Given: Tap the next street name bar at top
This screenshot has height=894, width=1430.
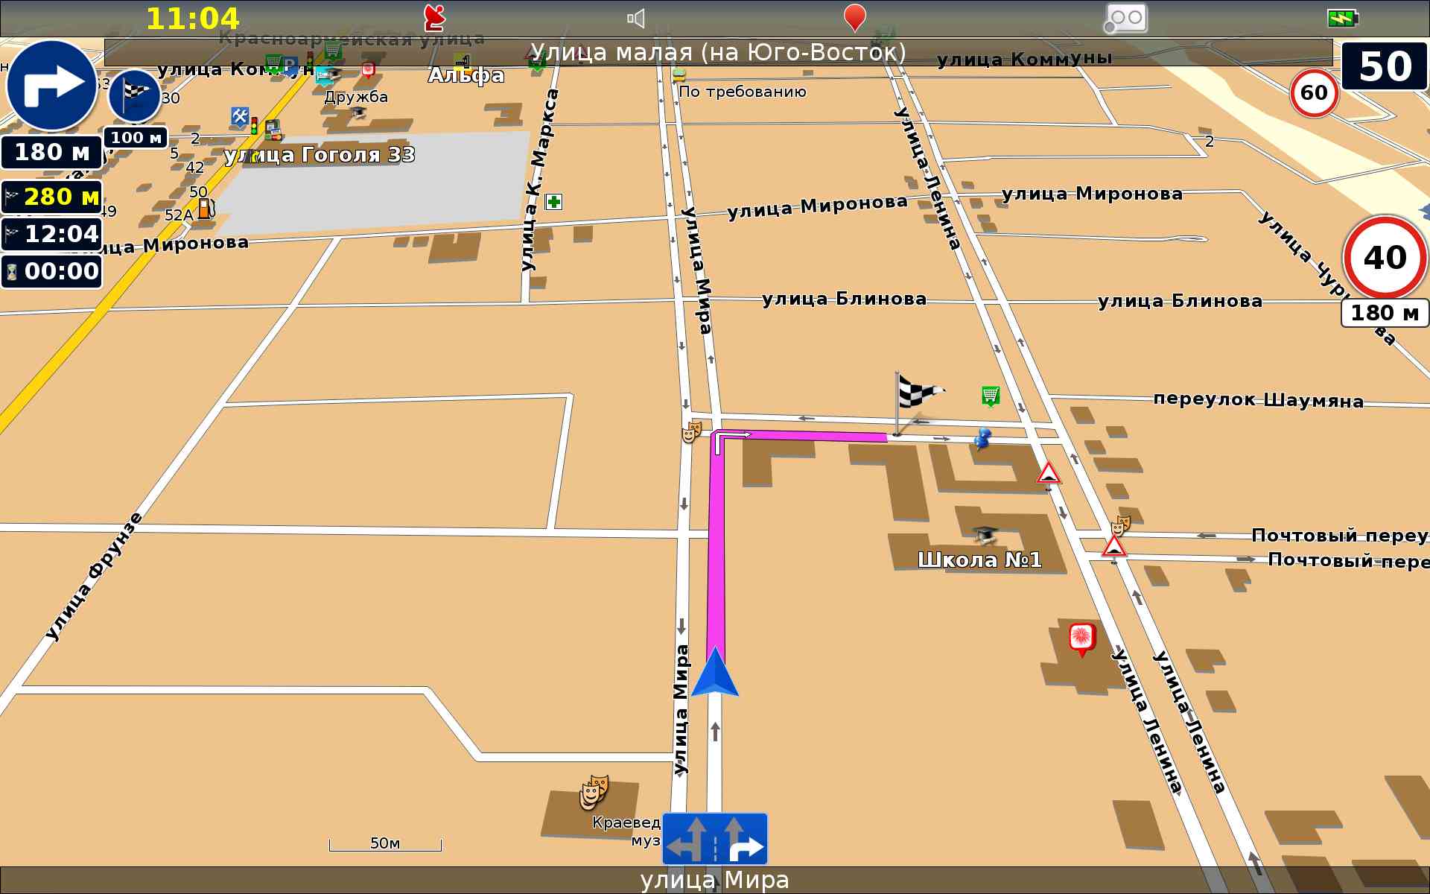Looking at the screenshot, I should tap(718, 53).
